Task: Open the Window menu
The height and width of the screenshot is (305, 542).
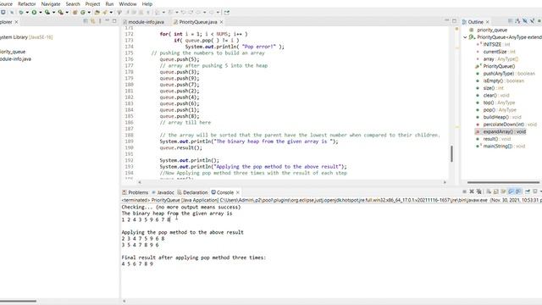Action: coord(128,4)
